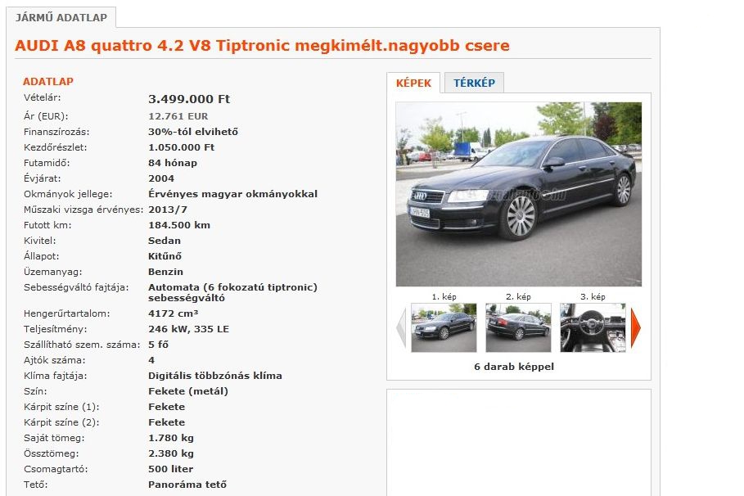The image size is (744, 496).
Task: Click the '1. kép' label
Action: click(x=444, y=296)
